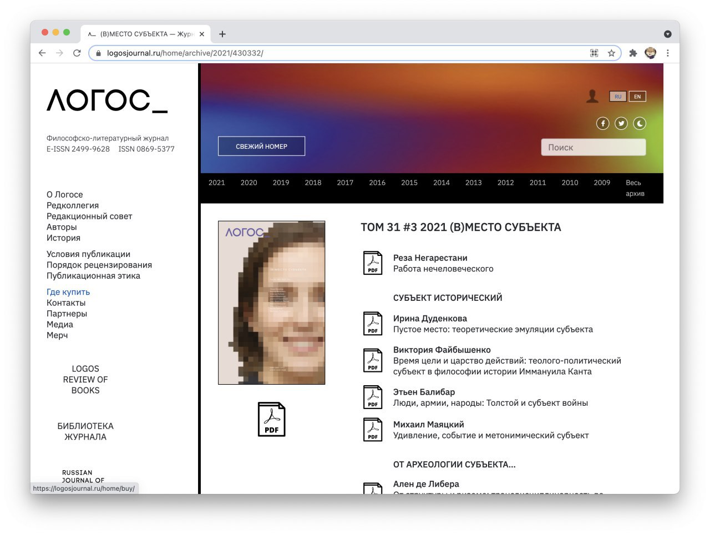Open the О Логосе sidebar link
Viewport: 710px width, 534px height.
click(64, 195)
